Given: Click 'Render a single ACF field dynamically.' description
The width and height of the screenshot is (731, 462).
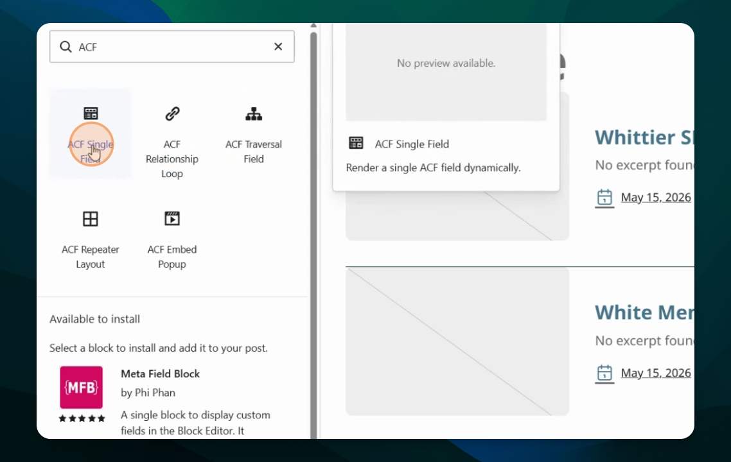Looking at the screenshot, I should 433,167.
